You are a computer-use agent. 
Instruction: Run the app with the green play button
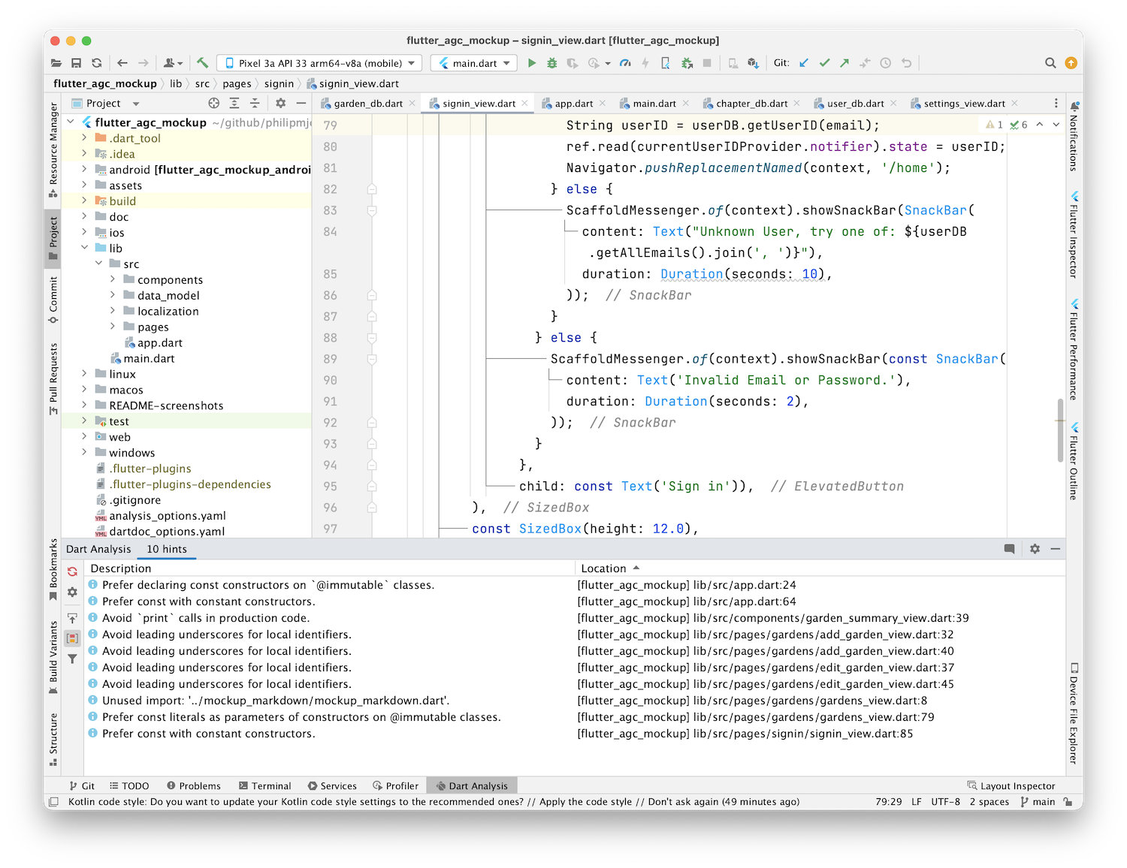(532, 63)
